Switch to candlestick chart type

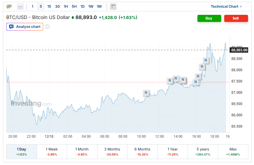tap(9, 6)
